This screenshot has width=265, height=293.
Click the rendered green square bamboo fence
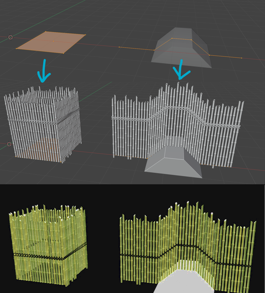point(49,245)
